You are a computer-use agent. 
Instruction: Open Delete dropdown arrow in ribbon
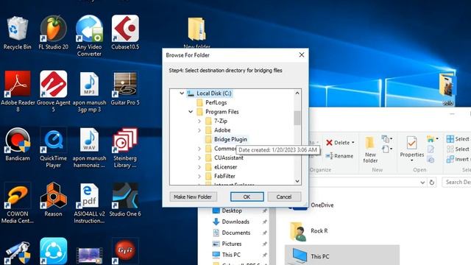[x=353, y=142]
